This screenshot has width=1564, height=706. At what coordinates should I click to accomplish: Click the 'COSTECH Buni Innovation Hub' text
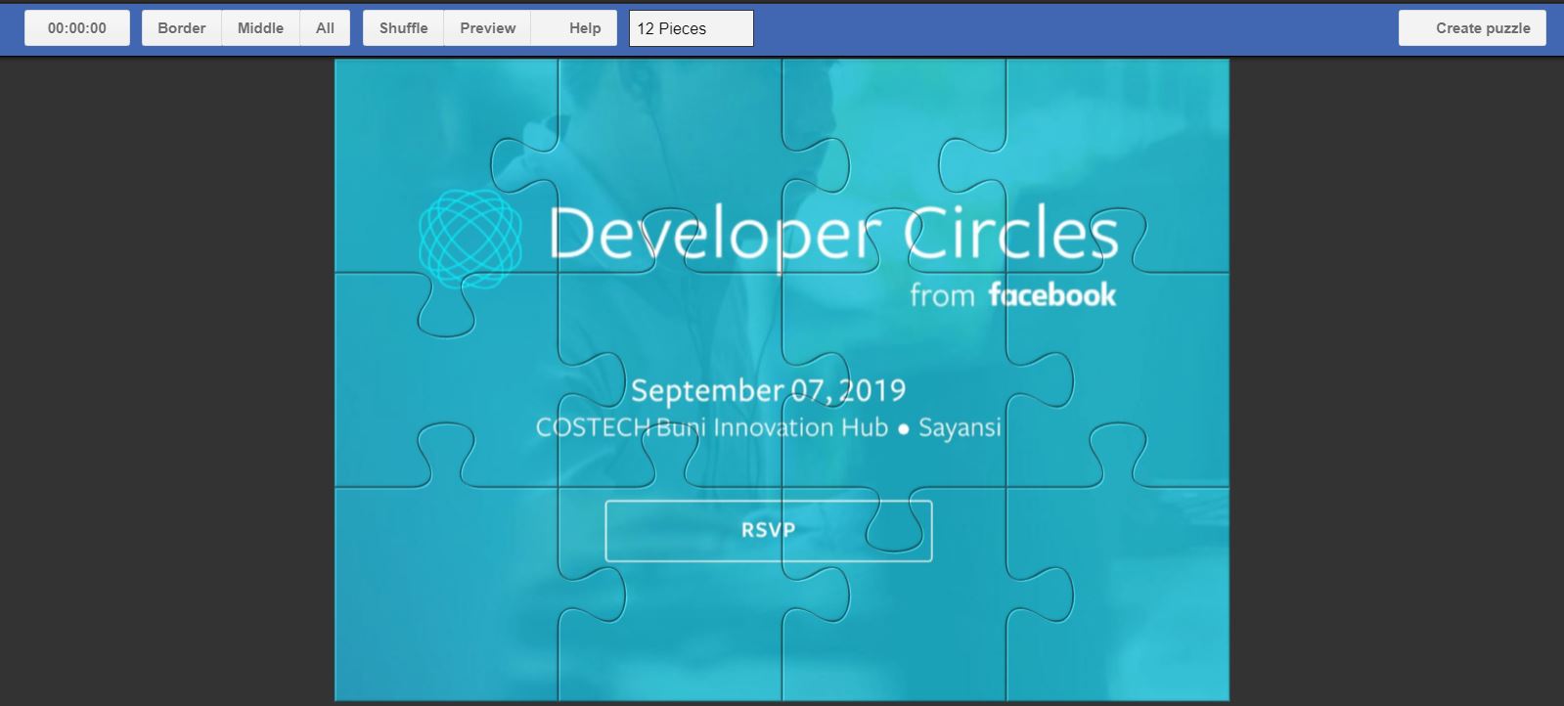point(712,427)
